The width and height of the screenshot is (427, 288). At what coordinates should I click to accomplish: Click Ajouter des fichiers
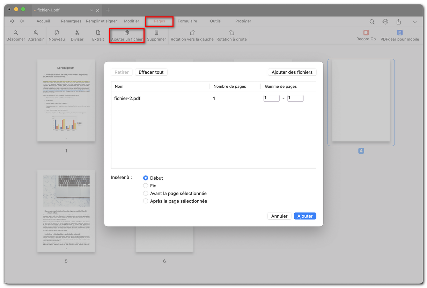[292, 72]
